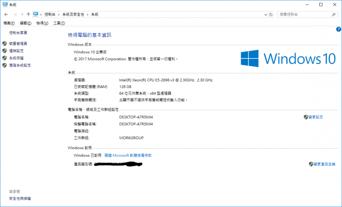The image size is (342, 207).
Task: Click the system window icon in title bar
Action: click(5, 5)
